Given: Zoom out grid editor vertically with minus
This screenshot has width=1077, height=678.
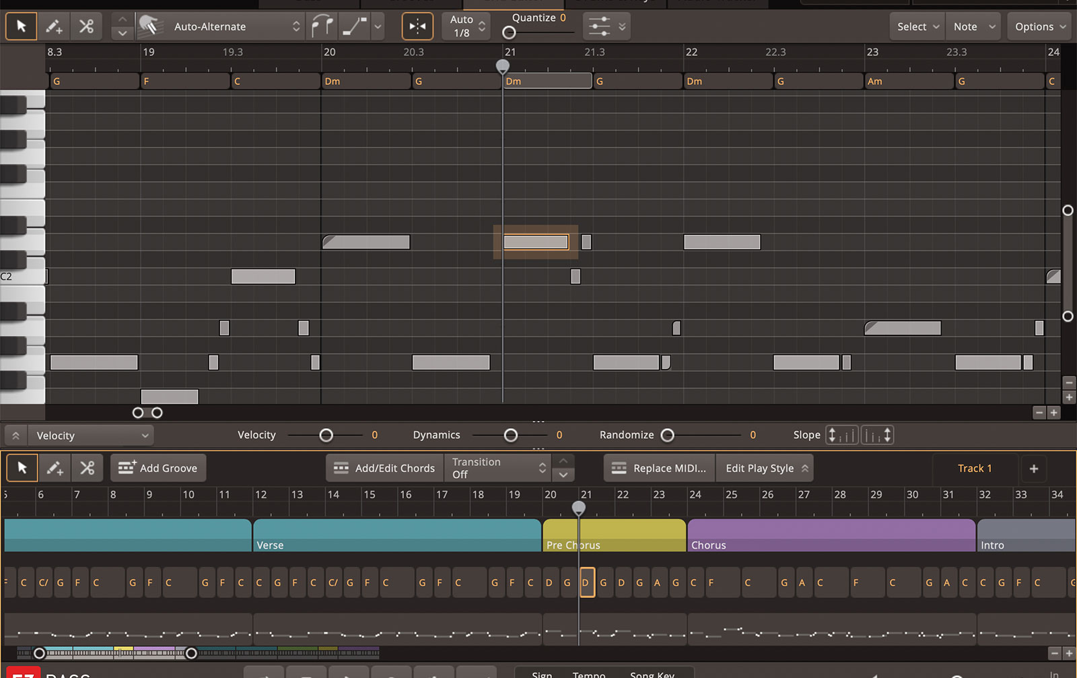Looking at the screenshot, I should pyautogui.click(x=1069, y=382).
